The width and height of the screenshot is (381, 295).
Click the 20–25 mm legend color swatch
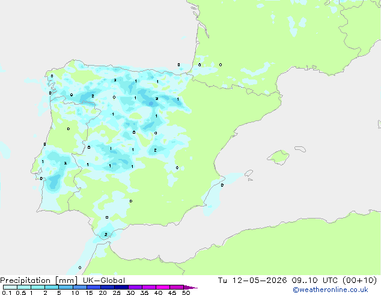(x=107, y=287)
